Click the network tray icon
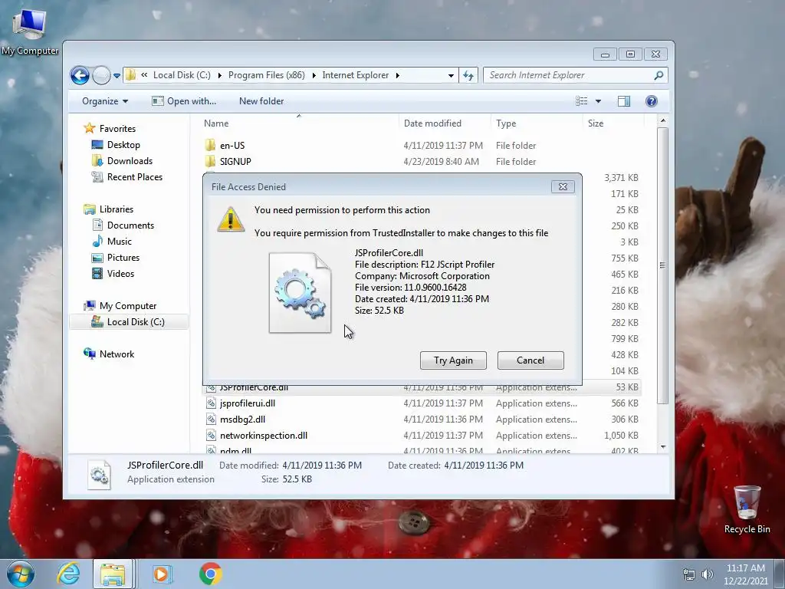This screenshot has width=785, height=589. [x=689, y=574]
